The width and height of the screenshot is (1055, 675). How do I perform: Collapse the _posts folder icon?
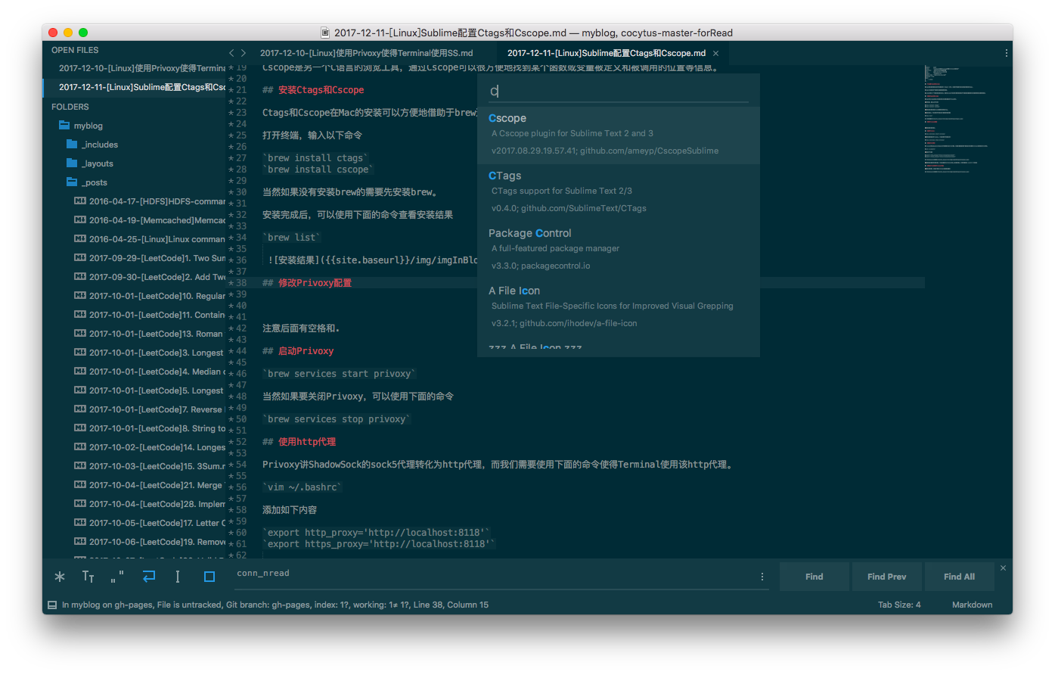[72, 182]
